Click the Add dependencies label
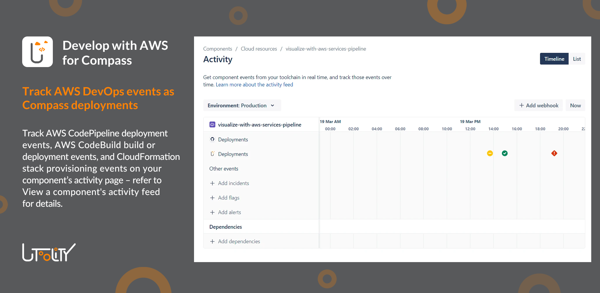 click(239, 242)
